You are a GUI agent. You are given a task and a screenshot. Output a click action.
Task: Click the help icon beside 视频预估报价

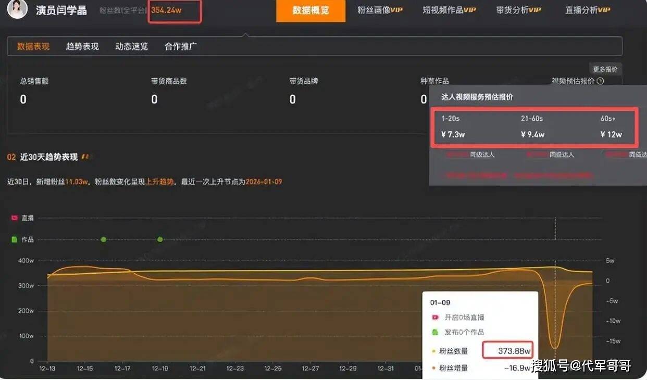600,81
